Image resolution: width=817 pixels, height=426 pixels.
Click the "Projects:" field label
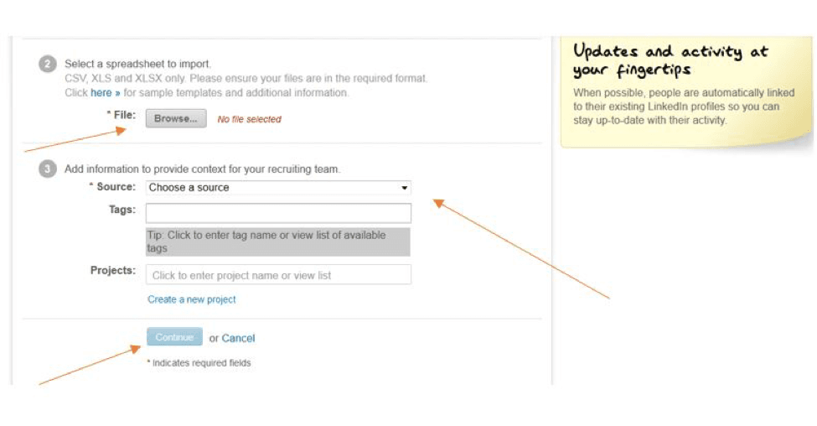[x=113, y=271]
